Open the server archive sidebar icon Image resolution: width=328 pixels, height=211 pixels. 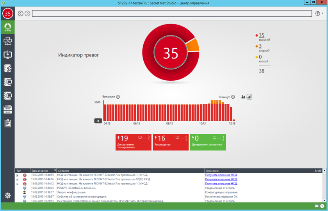click(8, 110)
